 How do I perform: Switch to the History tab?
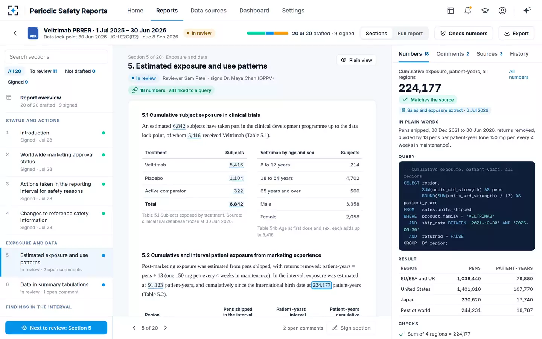tap(519, 54)
